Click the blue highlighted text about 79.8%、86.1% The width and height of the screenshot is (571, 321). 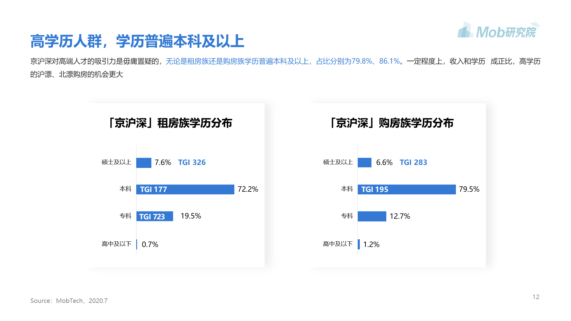tap(285, 61)
